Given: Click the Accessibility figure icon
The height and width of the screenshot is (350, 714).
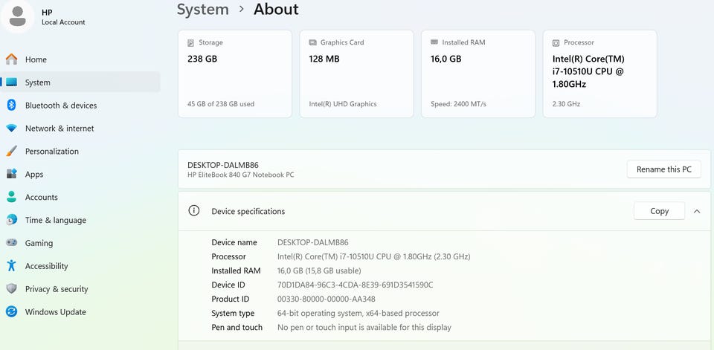Looking at the screenshot, I should tap(11, 266).
